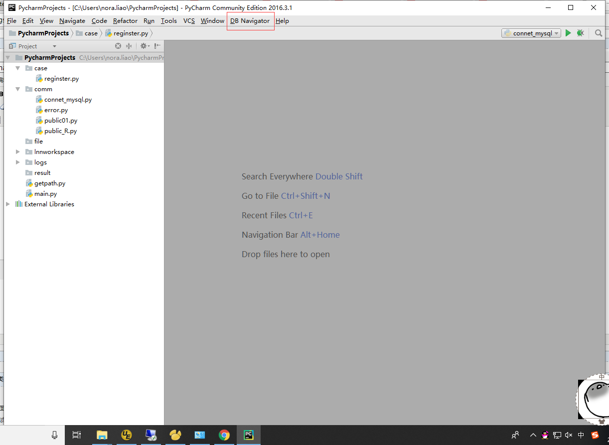
Task: Open connet_mysql run configuration dropdown
Action: click(531, 33)
